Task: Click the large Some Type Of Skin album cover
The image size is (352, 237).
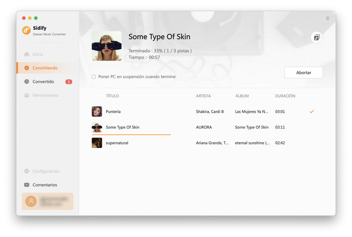Action: pyautogui.click(x=106, y=46)
